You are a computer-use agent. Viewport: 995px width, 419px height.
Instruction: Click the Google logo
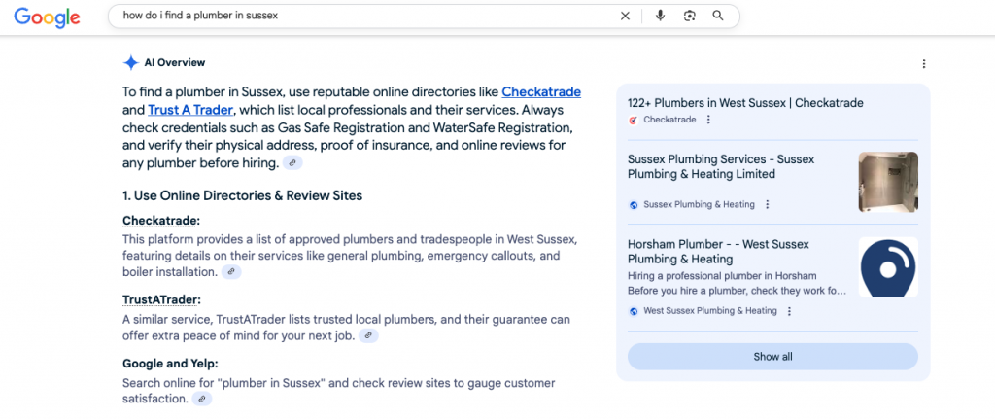coord(47,17)
